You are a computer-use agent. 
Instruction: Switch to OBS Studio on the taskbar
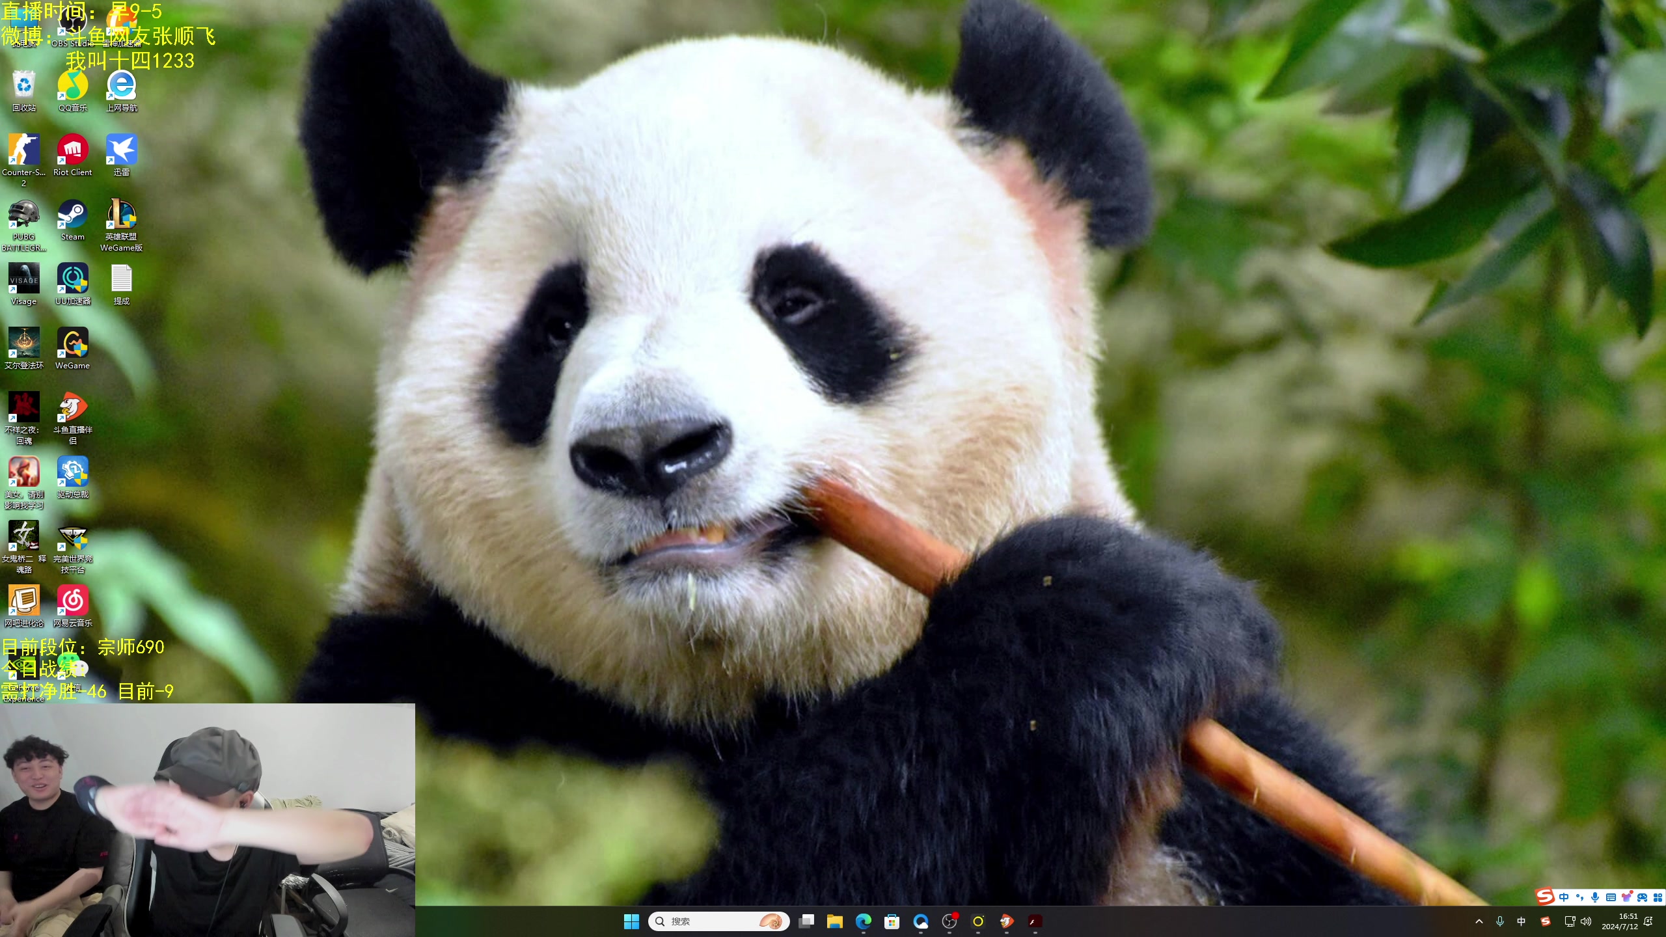pos(949,921)
